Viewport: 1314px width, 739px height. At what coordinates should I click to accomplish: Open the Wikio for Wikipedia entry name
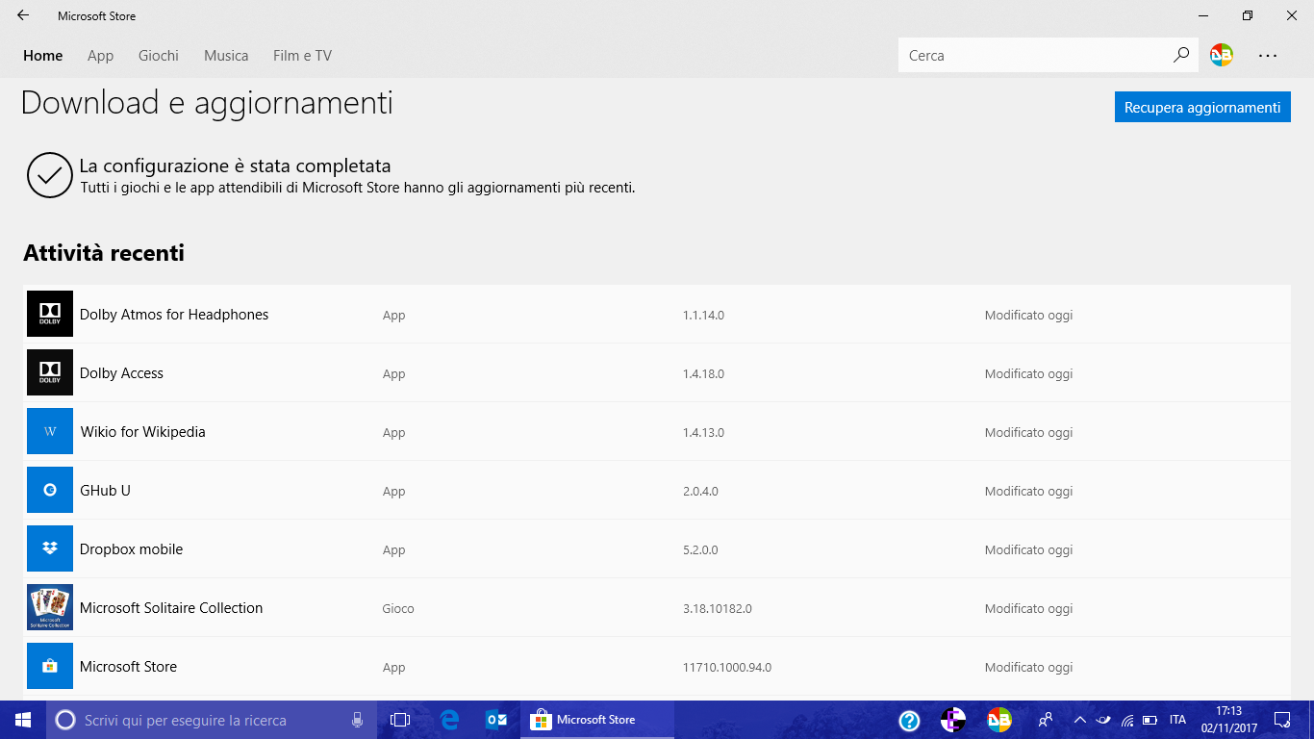click(x=142, y=432)
